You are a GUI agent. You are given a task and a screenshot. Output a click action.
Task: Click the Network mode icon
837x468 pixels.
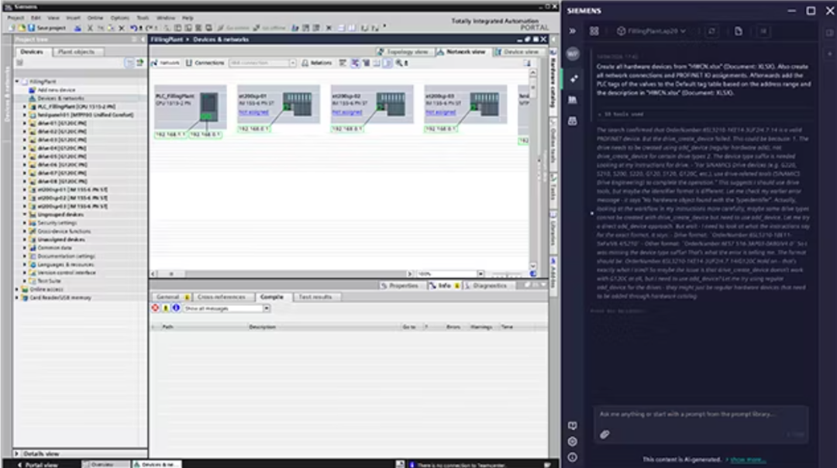click(x=166, y=63)
